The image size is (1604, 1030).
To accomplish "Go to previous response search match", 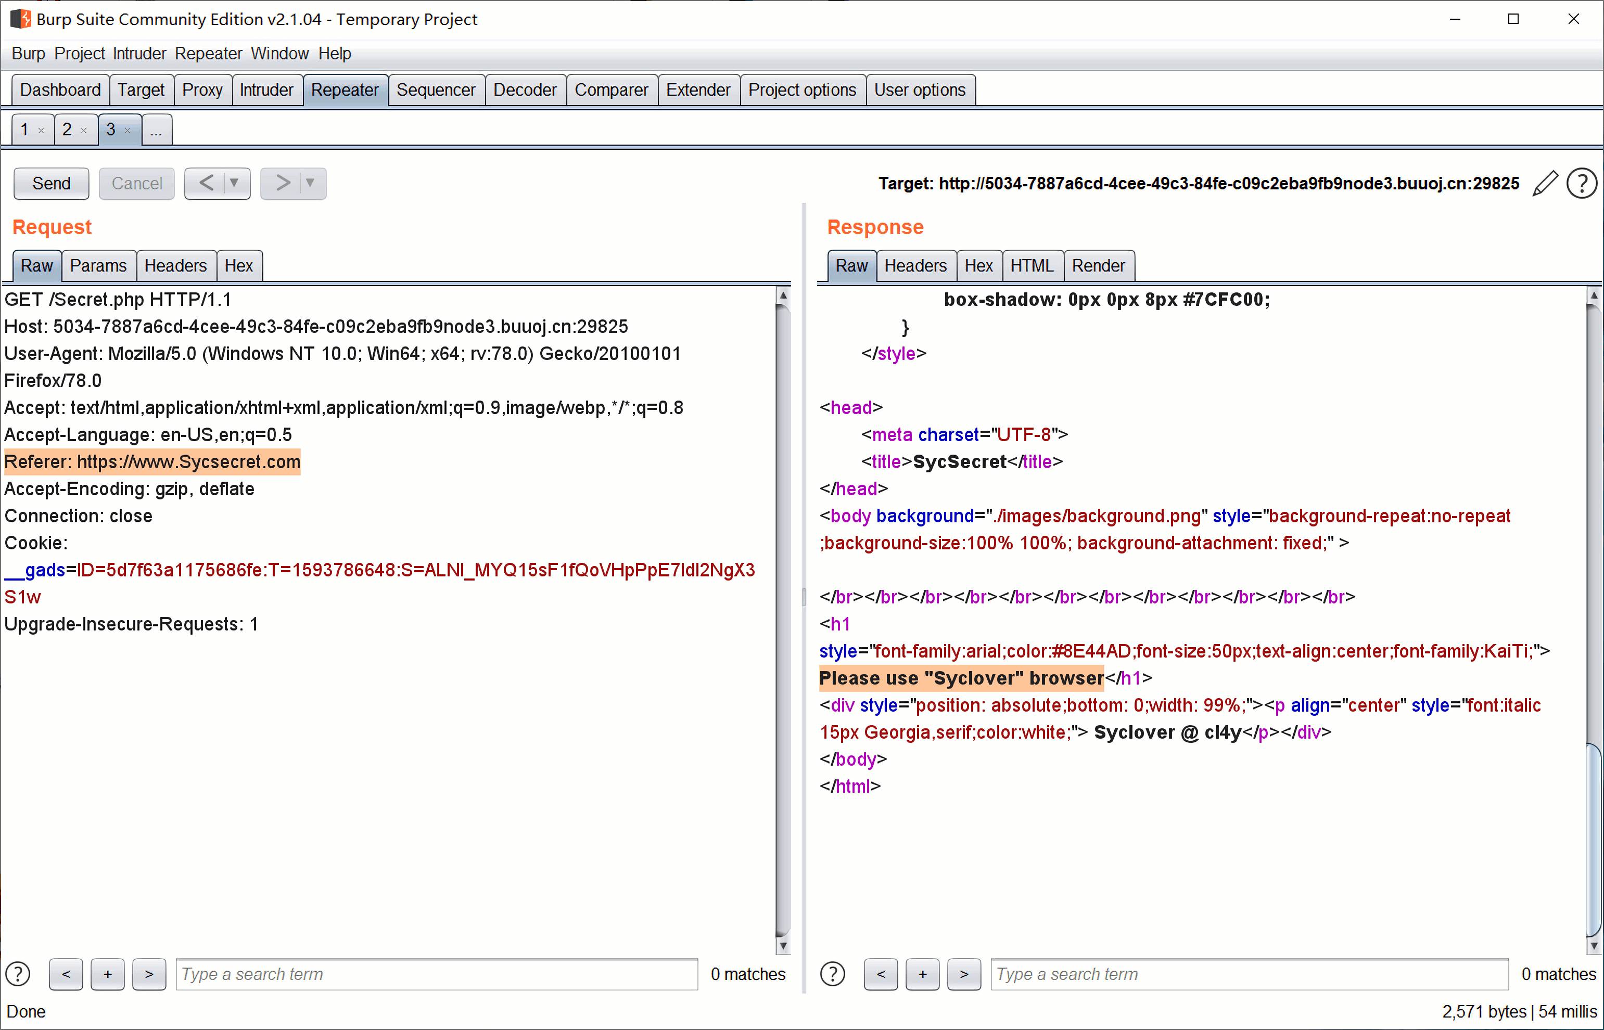I will click(881, 974).
